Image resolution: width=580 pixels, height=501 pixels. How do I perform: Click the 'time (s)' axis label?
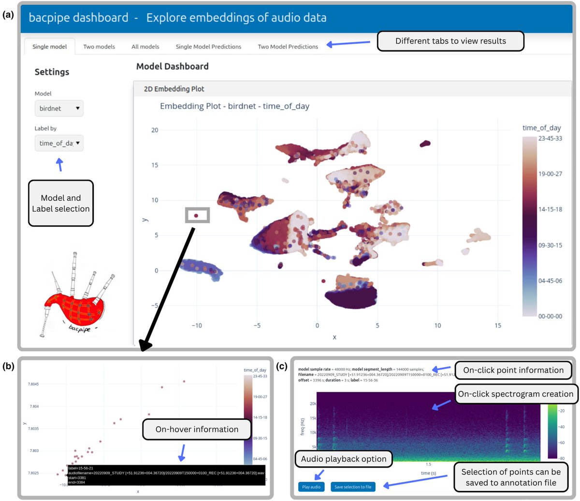[429, 473]
